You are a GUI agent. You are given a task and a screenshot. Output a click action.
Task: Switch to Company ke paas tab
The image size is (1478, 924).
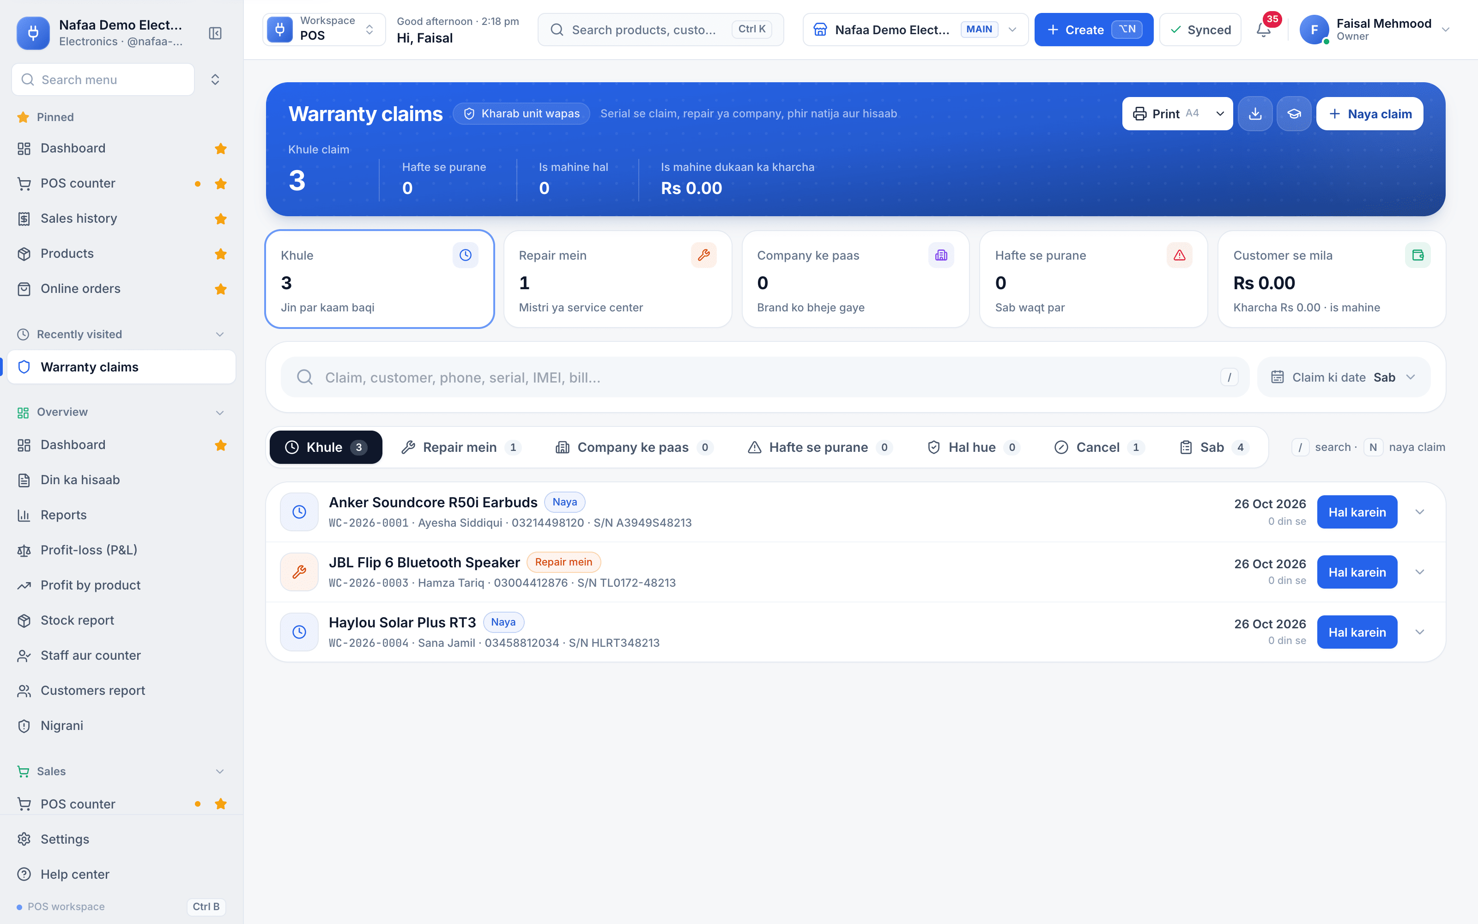coord(633,447)
